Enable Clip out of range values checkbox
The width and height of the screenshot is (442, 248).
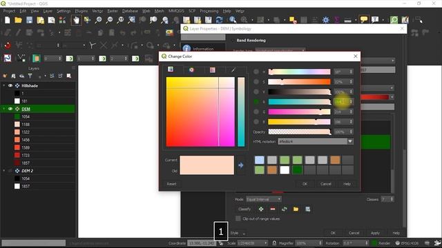(238, 218)
